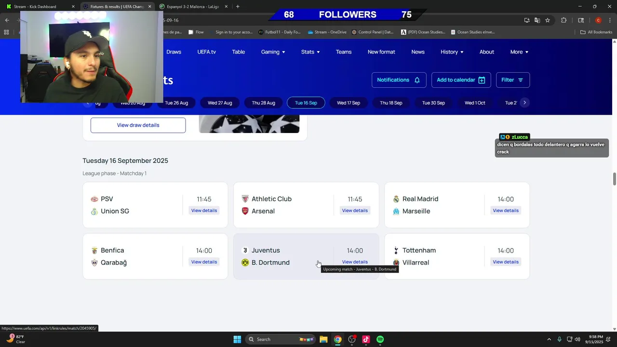617x347 pixels.
Task: Click the Arsenal crest
Action: 245,211
